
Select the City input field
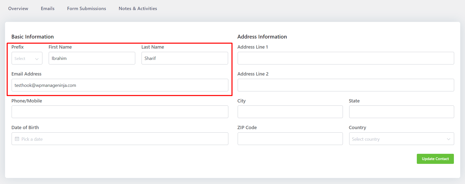tap(290, 112)
